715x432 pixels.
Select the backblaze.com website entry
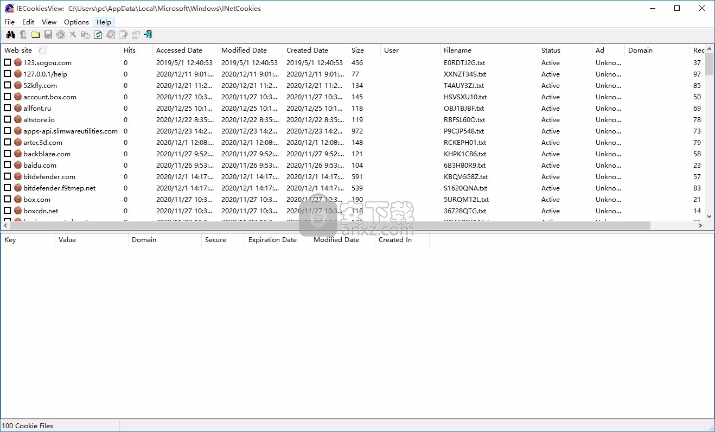point(47,154)
